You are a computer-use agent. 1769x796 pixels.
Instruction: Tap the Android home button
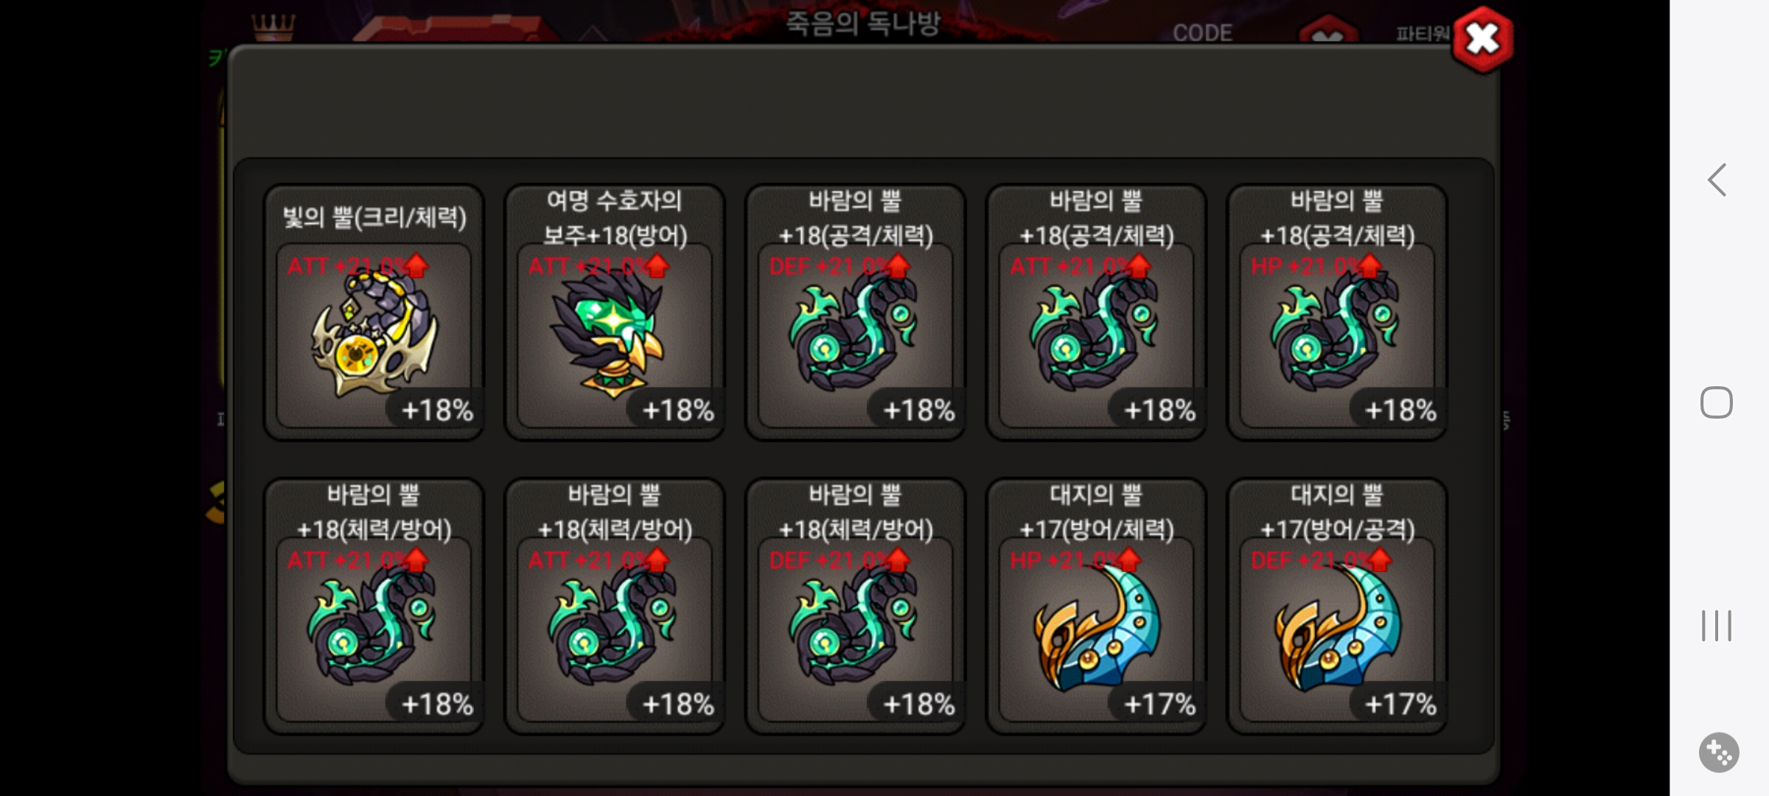point(1717,402)
